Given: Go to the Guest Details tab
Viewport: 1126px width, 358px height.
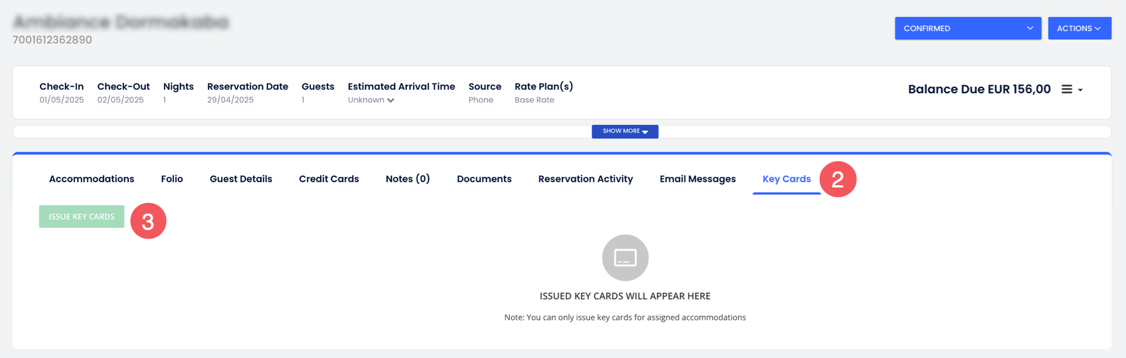Looking at the screenshot, I should (241, 179).
